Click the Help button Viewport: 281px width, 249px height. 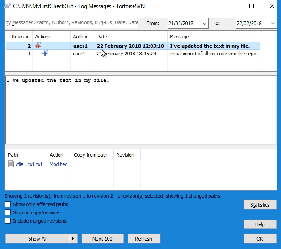pos(260,224)
